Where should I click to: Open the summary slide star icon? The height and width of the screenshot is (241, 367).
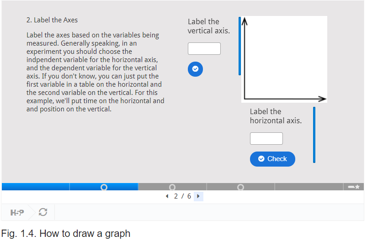[354, 187]
